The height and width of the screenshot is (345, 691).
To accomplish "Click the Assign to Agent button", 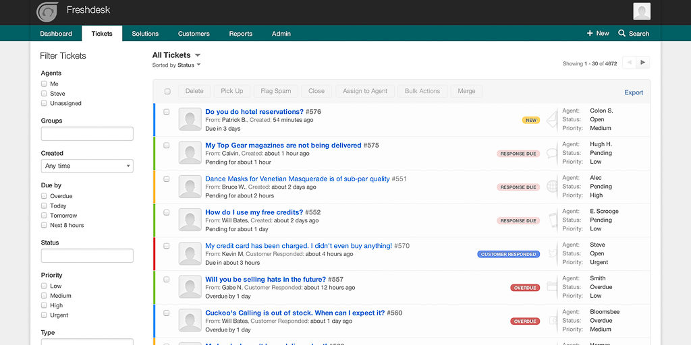I will pos(365,91).
